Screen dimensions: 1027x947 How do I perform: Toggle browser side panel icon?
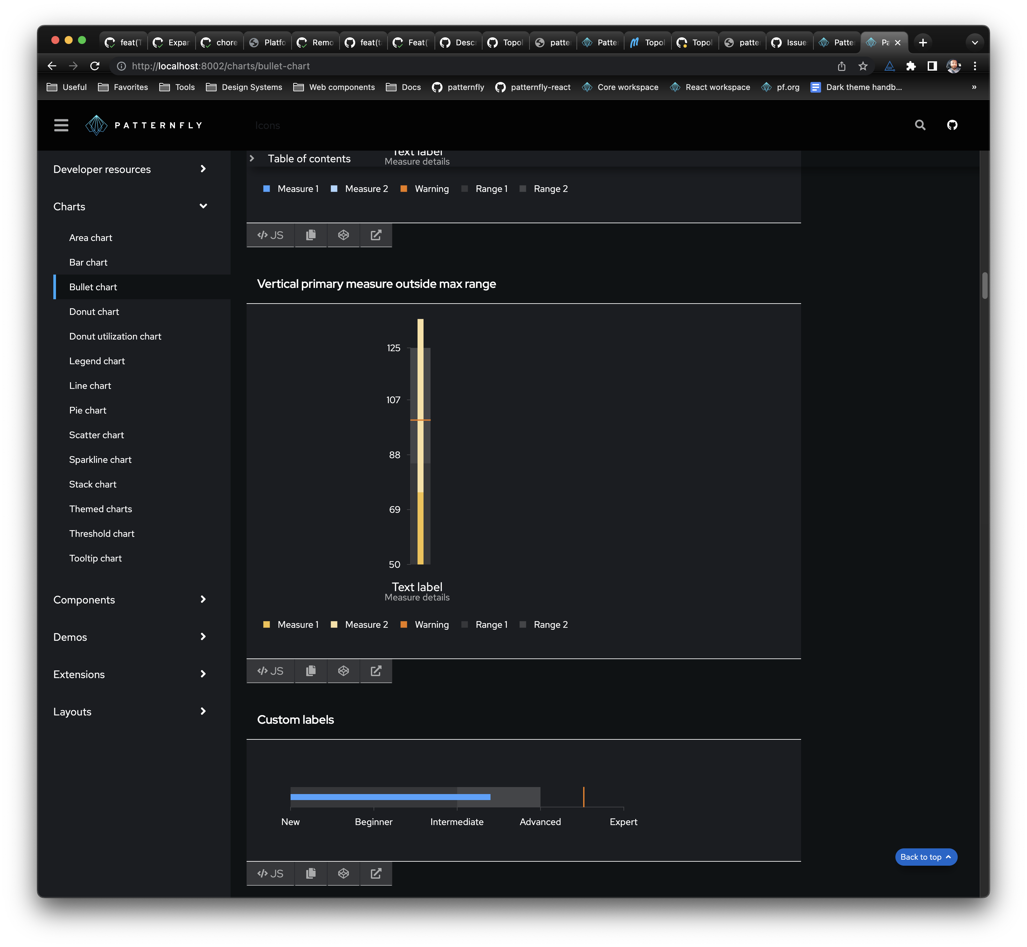[932, 66]
